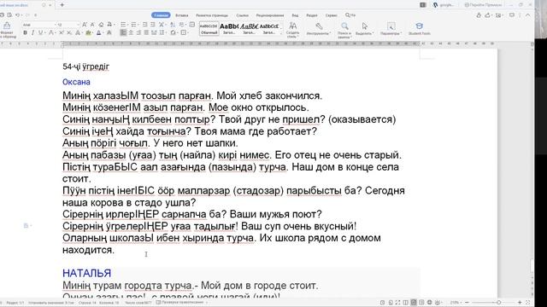Open the Вставка ribbon tab
Viewport: 547px width, 307px height.
click(182, 15)
